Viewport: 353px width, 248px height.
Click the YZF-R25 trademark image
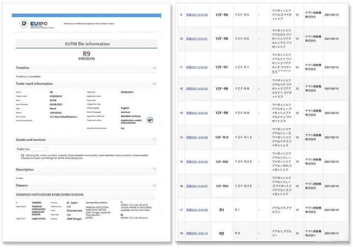(x=222, y=186)
